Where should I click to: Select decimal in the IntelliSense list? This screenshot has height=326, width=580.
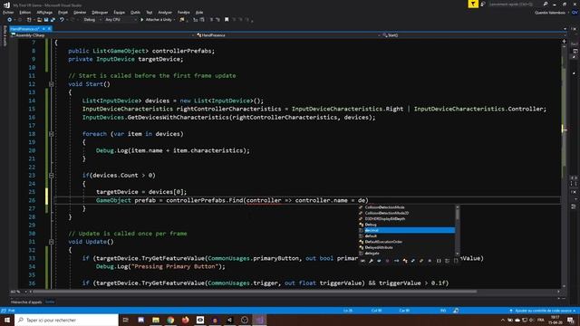pyautogui.click(x=406, y=230)
